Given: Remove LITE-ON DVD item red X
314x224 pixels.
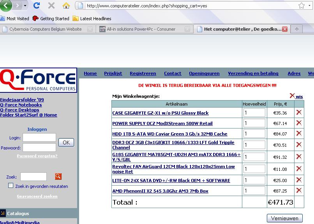Looking at the screenshot, I should coord(299,180).
